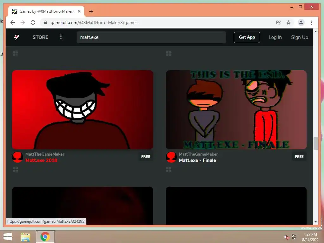Click the grid icon below Matt.exe - Finale title
Viewport: 324px width, 243px height.
[x=169, y=170]
